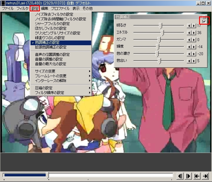Image resolution: width=212 pixels, height=182 pixels.
Task: Click the 明るさ slider handle
Action: pos(160,26)
